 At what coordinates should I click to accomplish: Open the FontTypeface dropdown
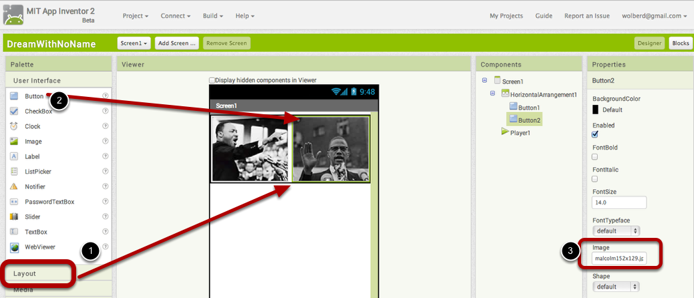(x=616, y=231)
